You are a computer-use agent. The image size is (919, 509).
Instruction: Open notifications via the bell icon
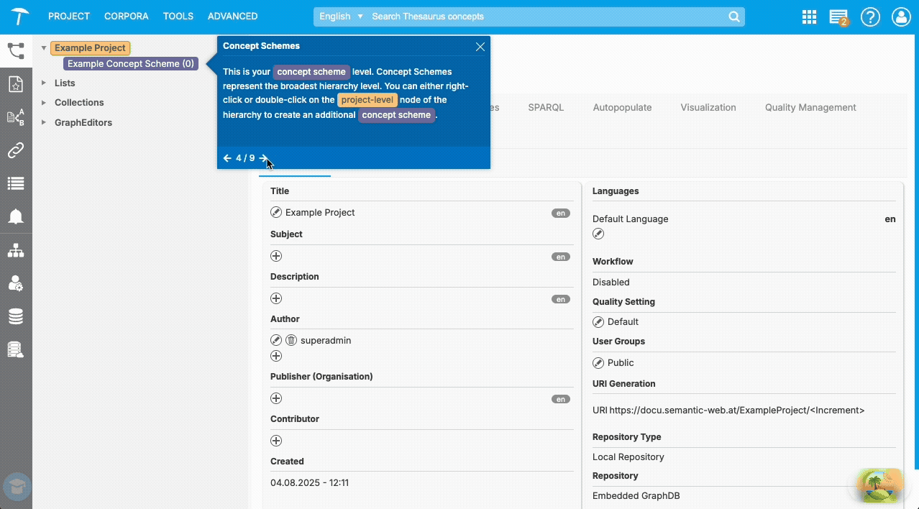click(16, 216)
